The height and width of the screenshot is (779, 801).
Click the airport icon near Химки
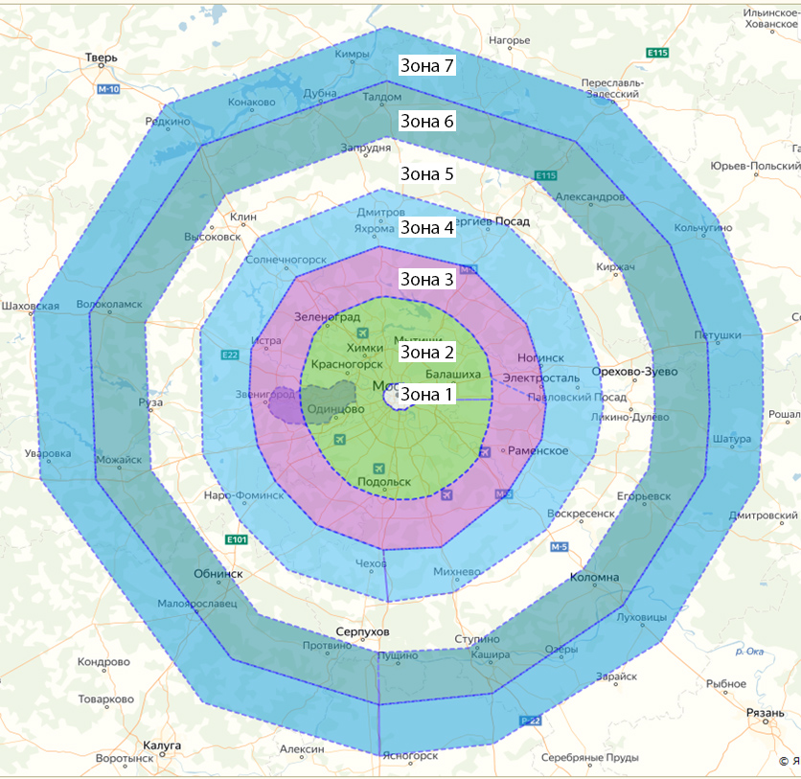[x=362, y=333]
